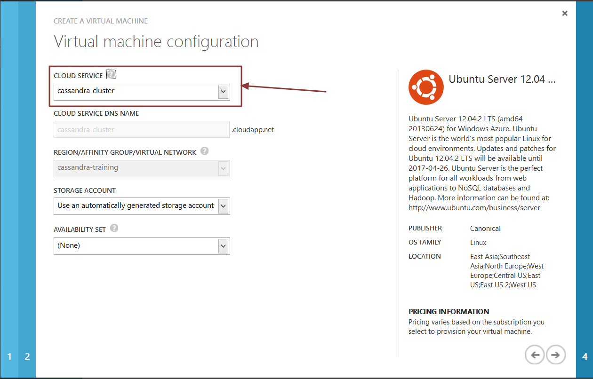Click the Storage Account label
Screen dimensions: 593x379
85,190
